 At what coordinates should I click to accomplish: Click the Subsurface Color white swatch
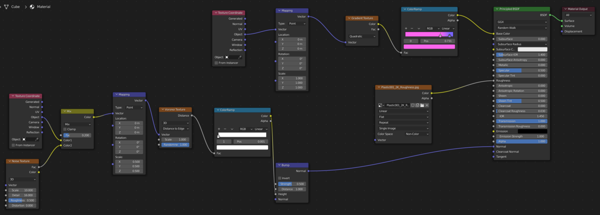point(532,50)
